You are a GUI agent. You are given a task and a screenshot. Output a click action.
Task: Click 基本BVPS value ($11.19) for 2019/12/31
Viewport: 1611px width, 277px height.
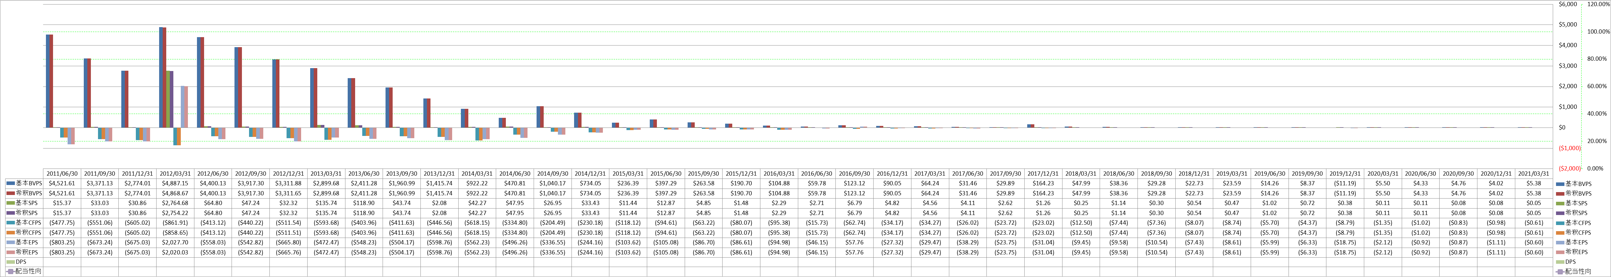pos(1344,183)
